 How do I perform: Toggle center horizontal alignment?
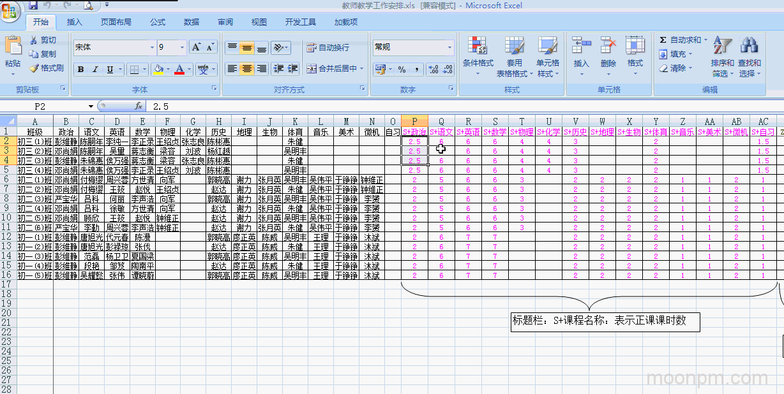point(247,69)
